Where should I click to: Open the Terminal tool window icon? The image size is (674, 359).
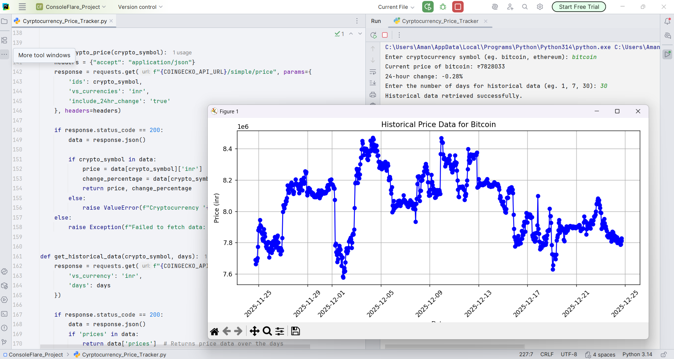pos(4,314)
